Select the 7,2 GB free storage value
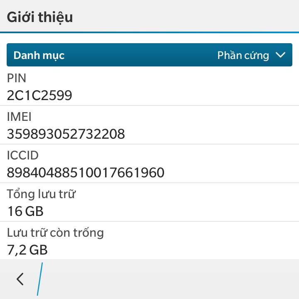The width and height of the screenshot is (299, 299). pos(27,250)
